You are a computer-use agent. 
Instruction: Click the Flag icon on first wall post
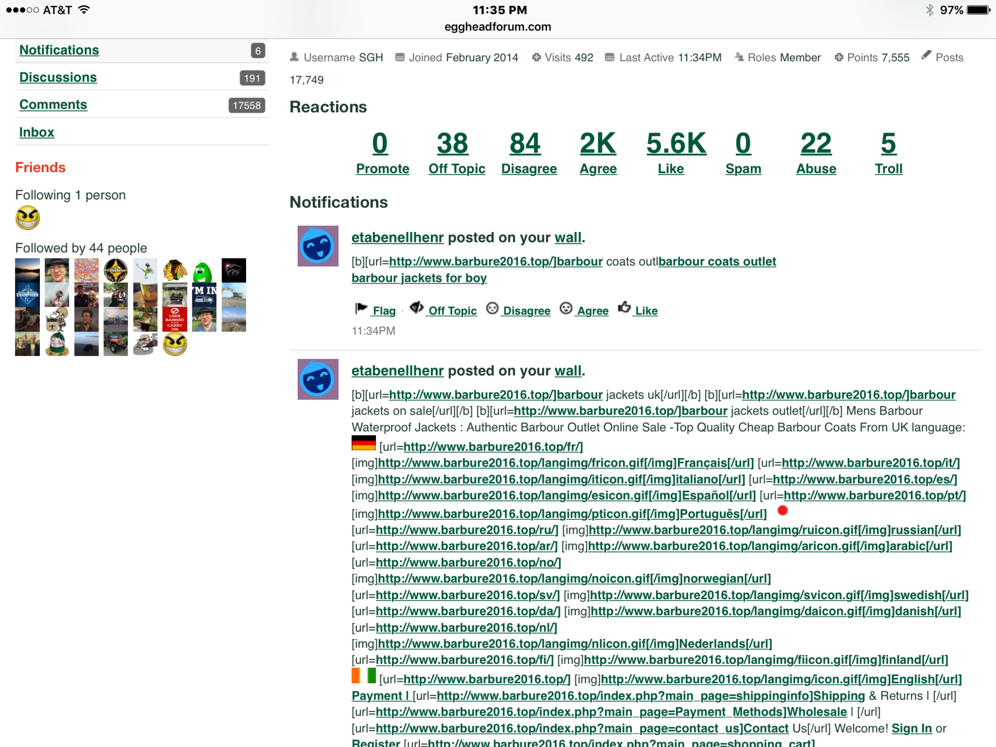coord(361,309)
